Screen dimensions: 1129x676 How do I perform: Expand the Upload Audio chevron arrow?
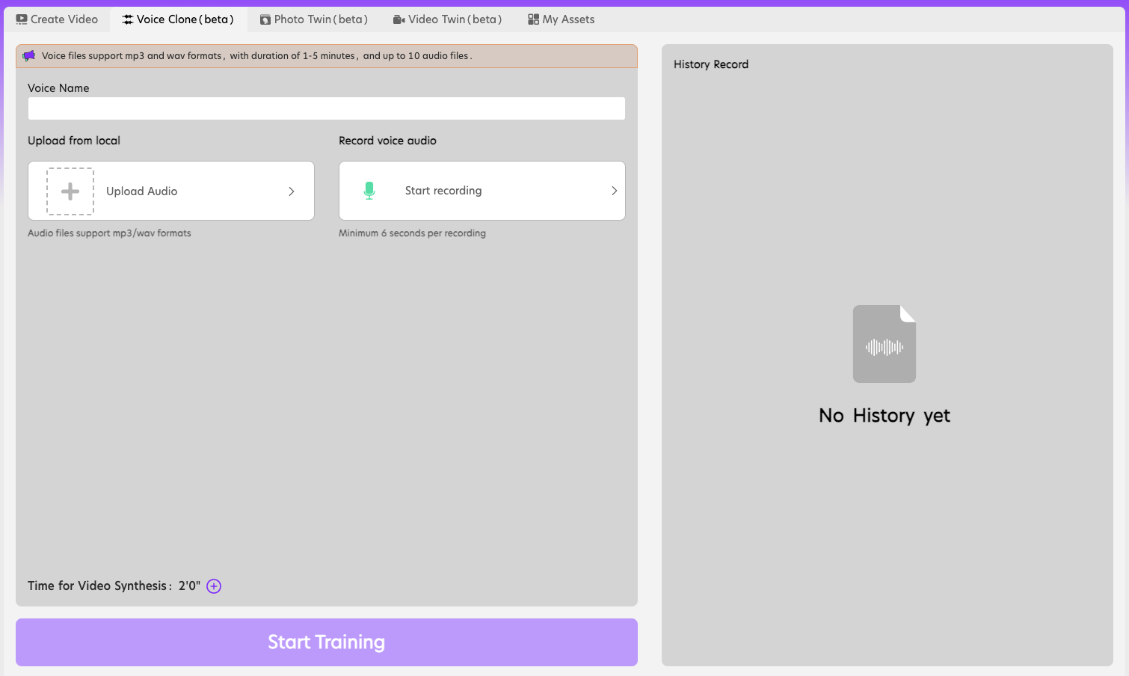pos(292,191)
